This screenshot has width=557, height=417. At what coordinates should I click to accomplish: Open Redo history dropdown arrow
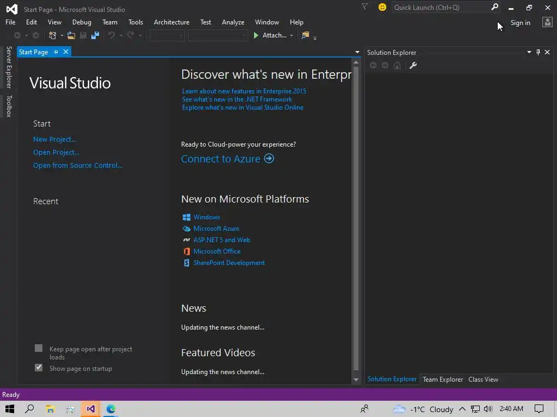click(x=140, y=35)
